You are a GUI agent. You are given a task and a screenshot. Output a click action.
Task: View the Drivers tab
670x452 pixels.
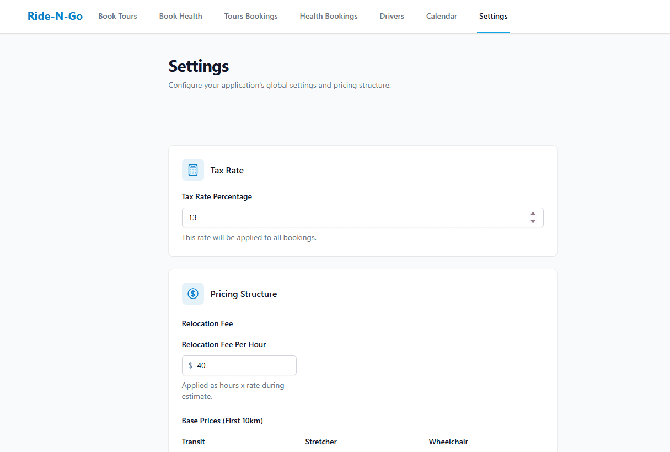(x=392, y=17)
